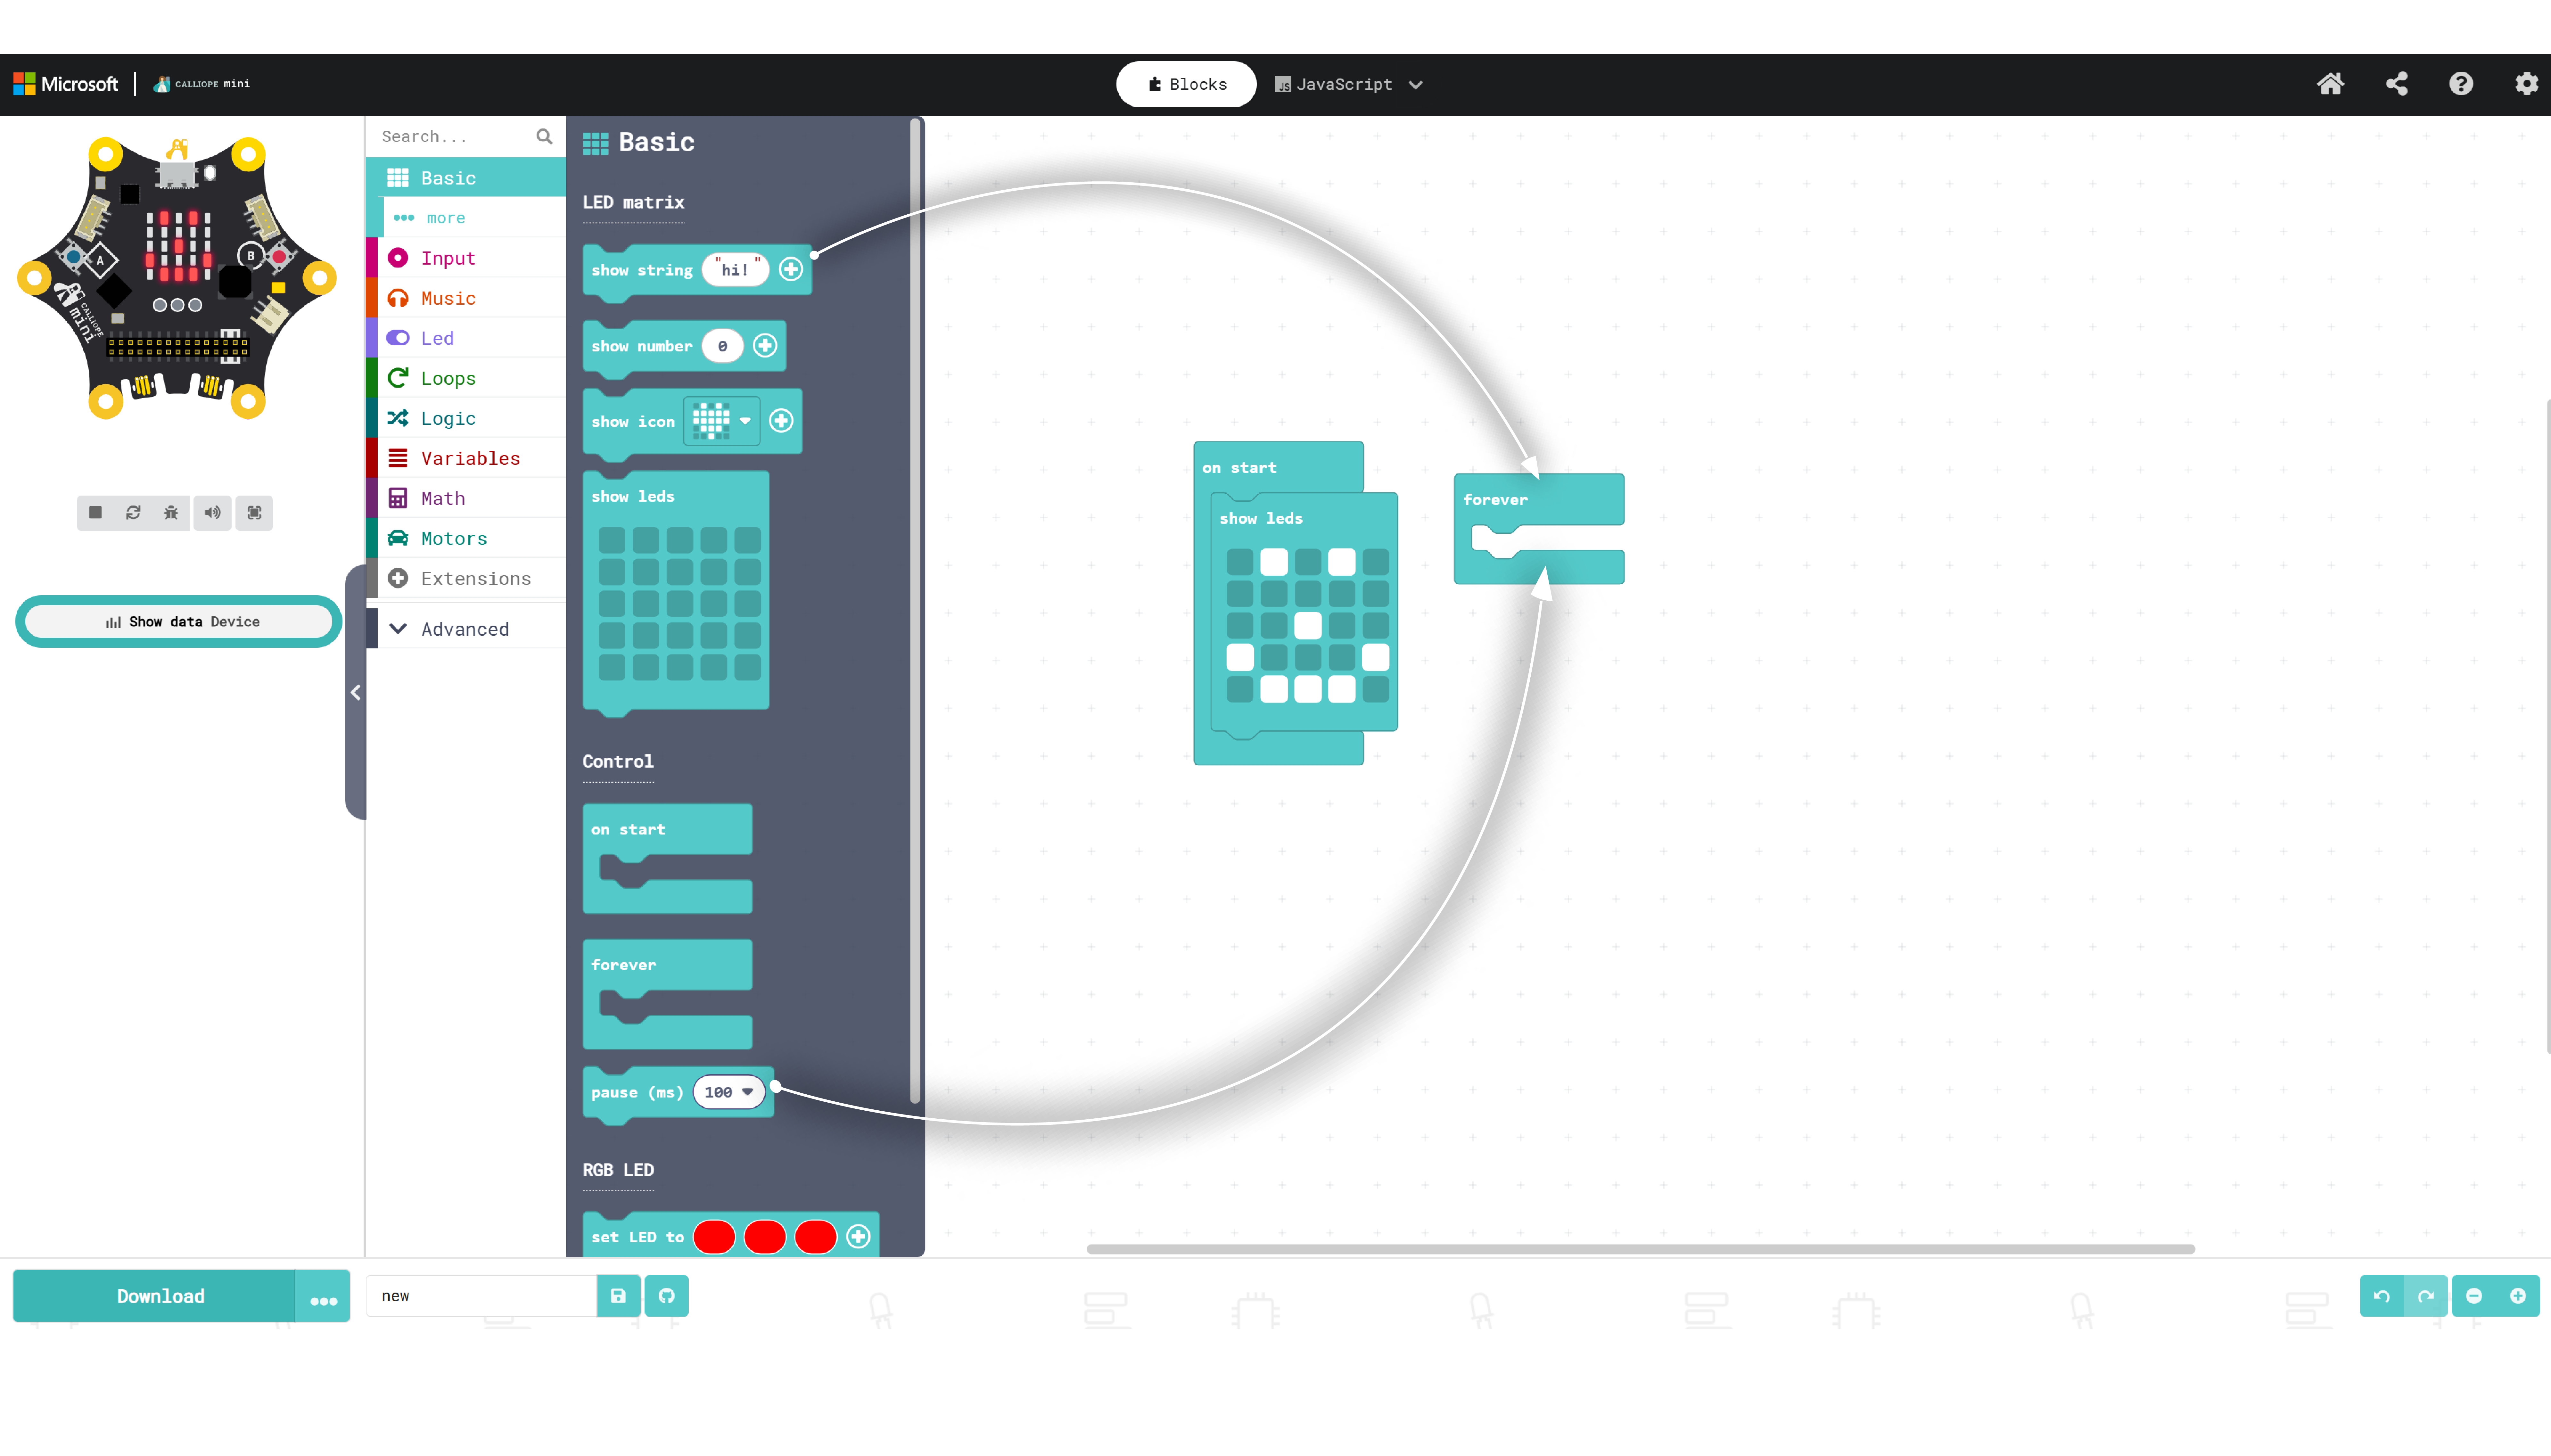Screen dimensions: 2551x1456
Task: Click the Show data Device button
Action: click(x=179, y=622)
